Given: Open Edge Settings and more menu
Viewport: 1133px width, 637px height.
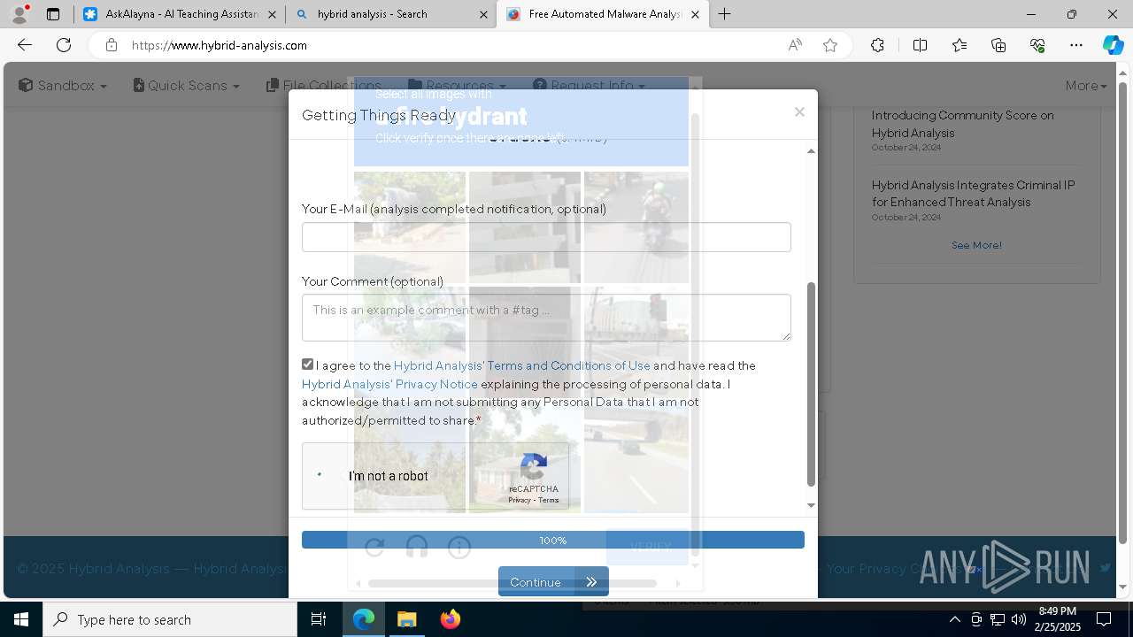Looking at the screenshot, I should click(1076, 45).
